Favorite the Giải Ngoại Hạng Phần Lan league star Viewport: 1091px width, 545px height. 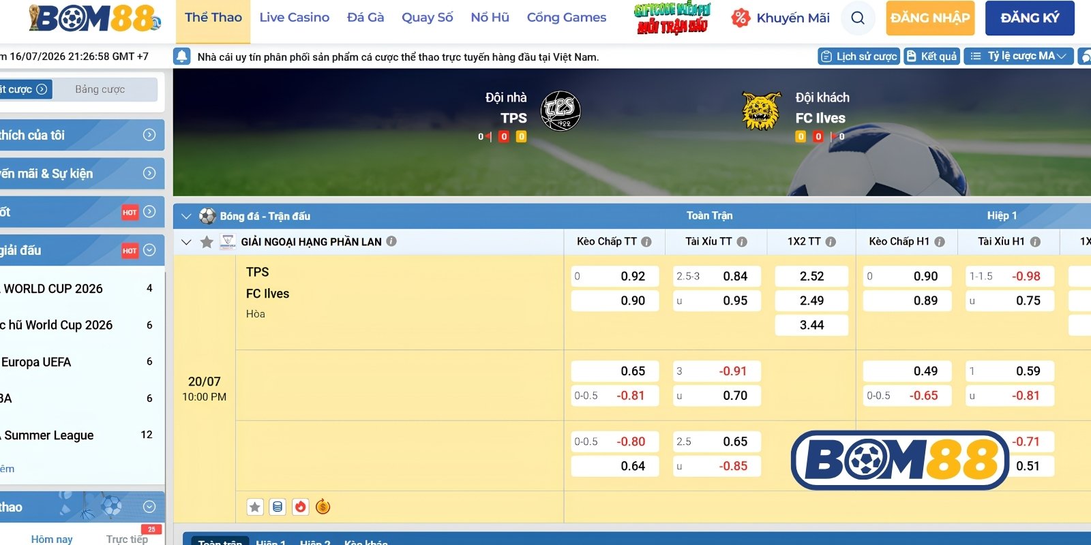point(207,242)
